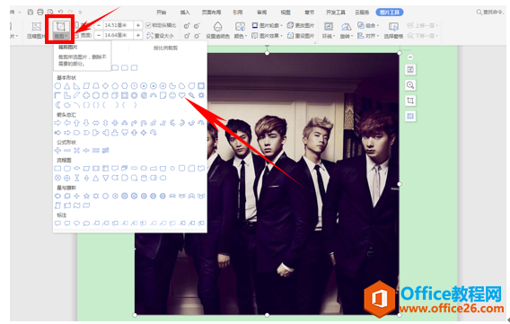This screenshot has height=324, width=510.
Task: Expand the Picture Effects dropdown
Action: pyautogui.click(x=267, y=36)
